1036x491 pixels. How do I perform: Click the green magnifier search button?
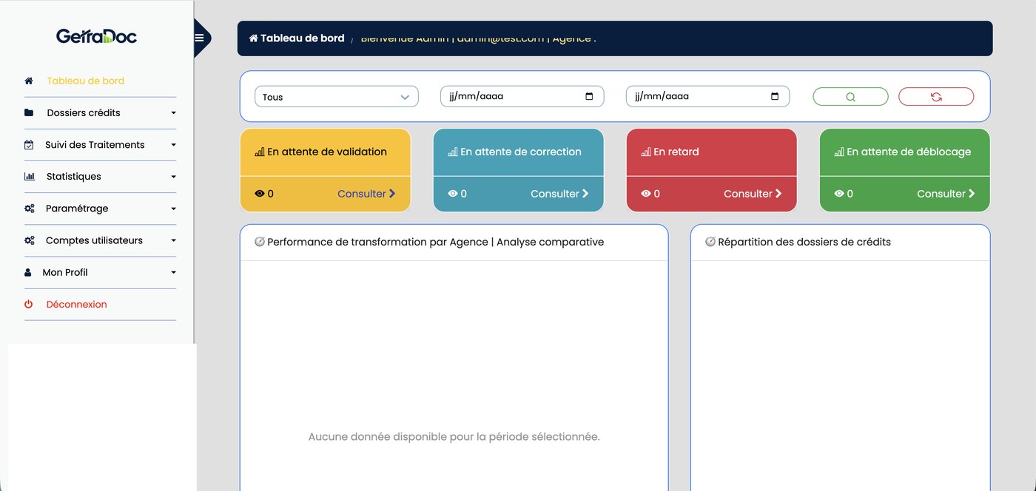[850, 97]
